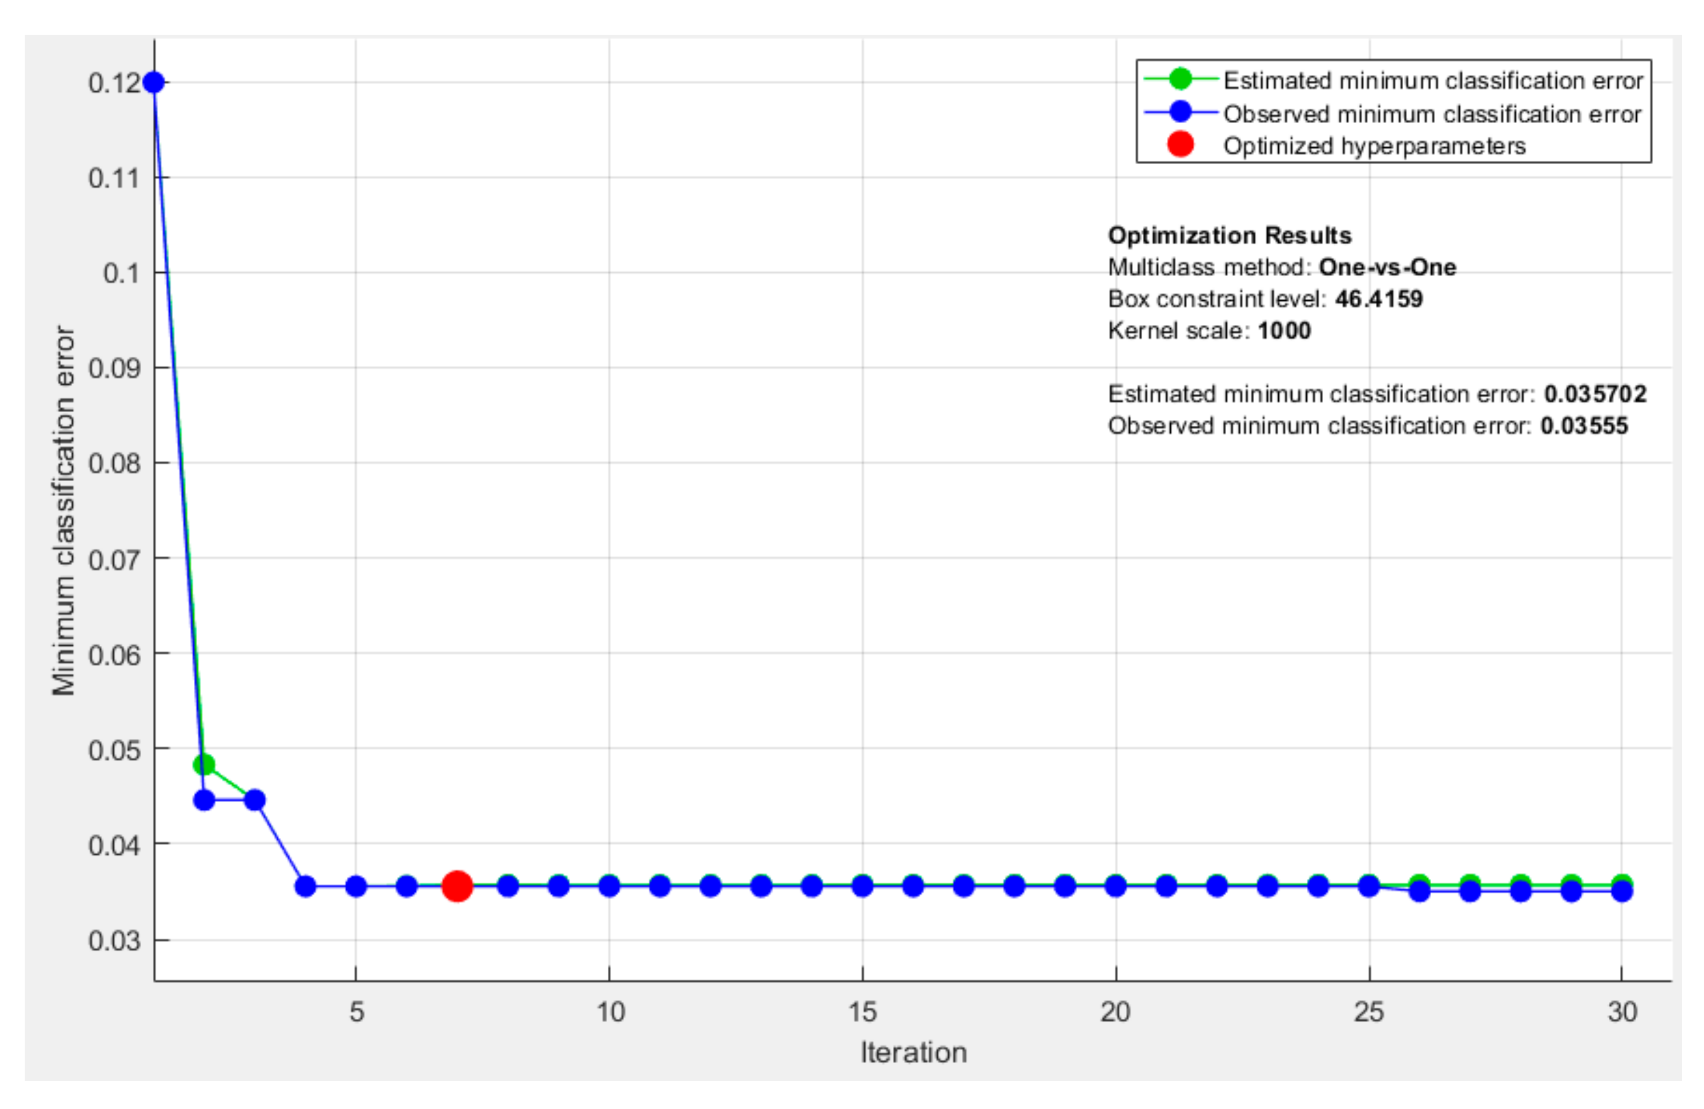The height and width of the screenshot is (1109, 1704).
Task: Click the blue data point at iteration 4
Action: pos(305,886)
